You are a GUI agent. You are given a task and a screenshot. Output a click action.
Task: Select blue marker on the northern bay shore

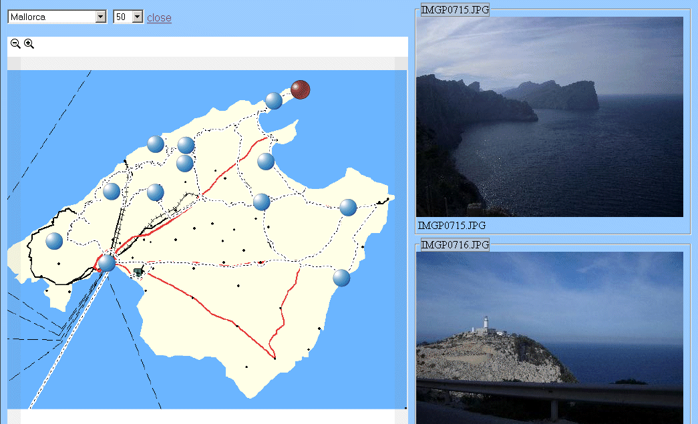[266, 162]
